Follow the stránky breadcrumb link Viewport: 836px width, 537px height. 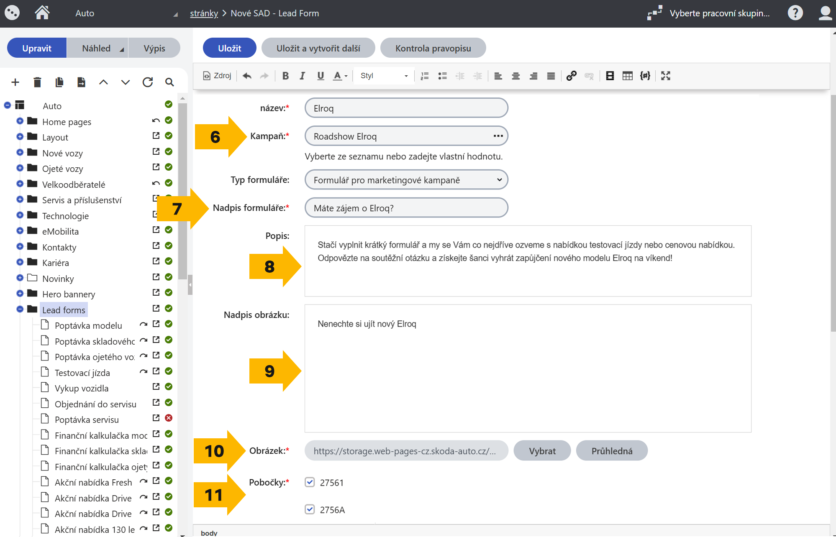pos(204,13)
